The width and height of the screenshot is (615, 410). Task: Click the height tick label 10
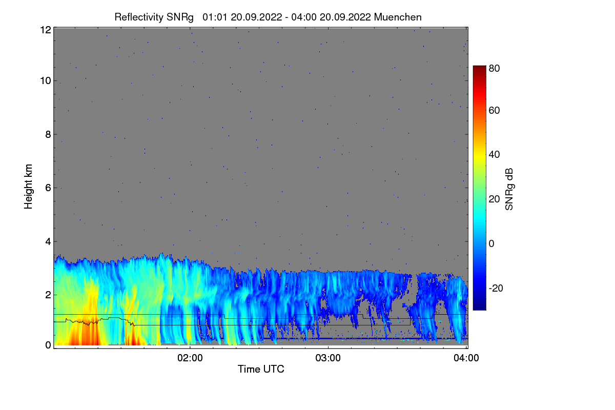45,81
